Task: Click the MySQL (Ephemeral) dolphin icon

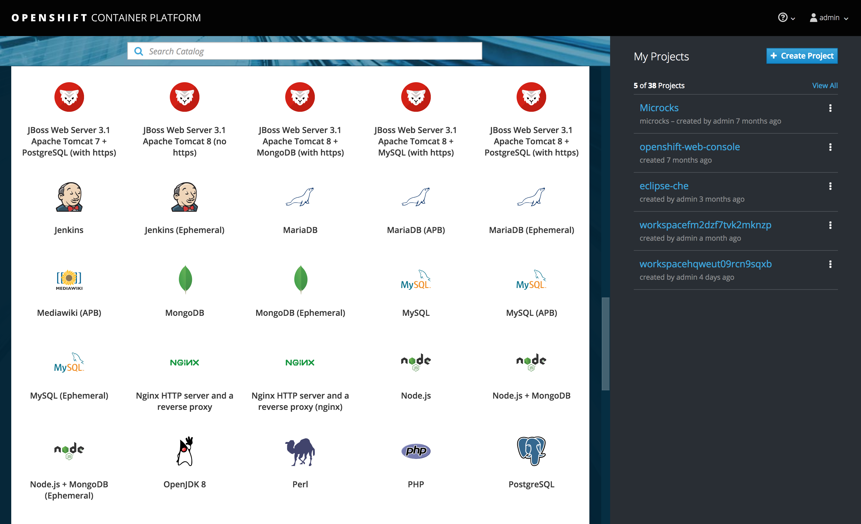Action: pyautogui.click(x=69, y=362)
